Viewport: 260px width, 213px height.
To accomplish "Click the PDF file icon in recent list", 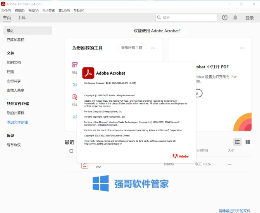I will click(x=85, y=165).
